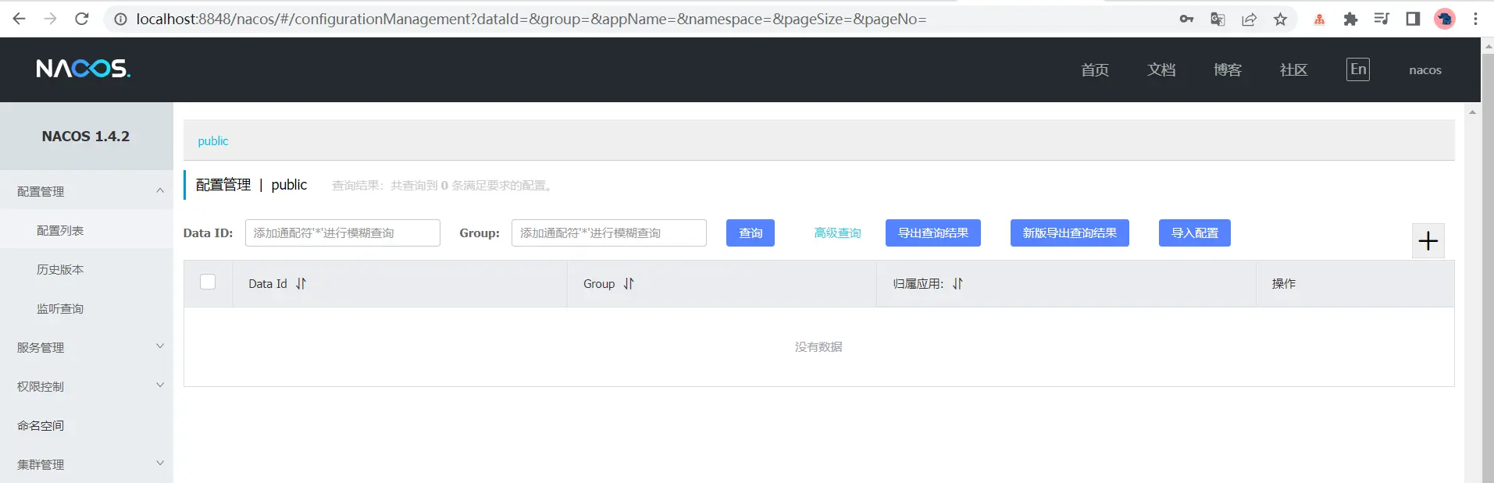
Task: Click the translate page icon
Action: 1218,19
